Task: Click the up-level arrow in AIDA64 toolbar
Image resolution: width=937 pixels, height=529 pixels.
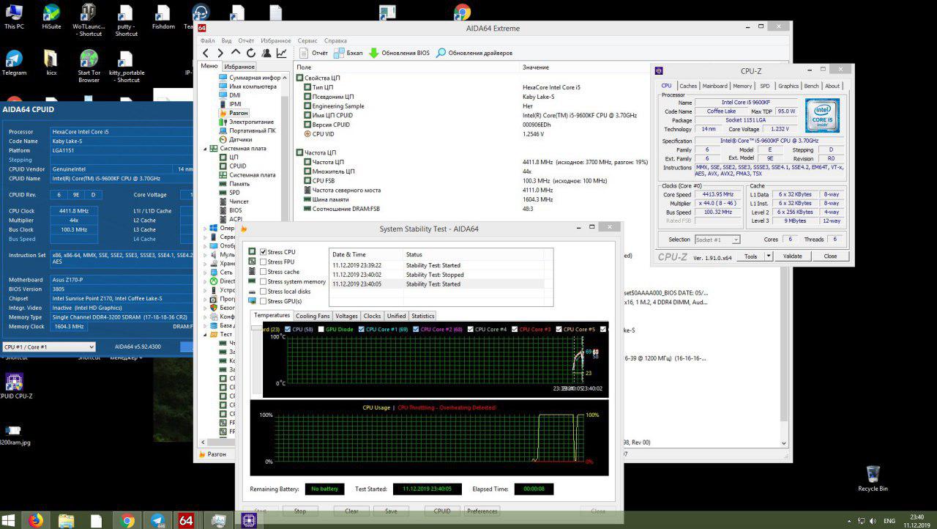Action: [236, 53]
